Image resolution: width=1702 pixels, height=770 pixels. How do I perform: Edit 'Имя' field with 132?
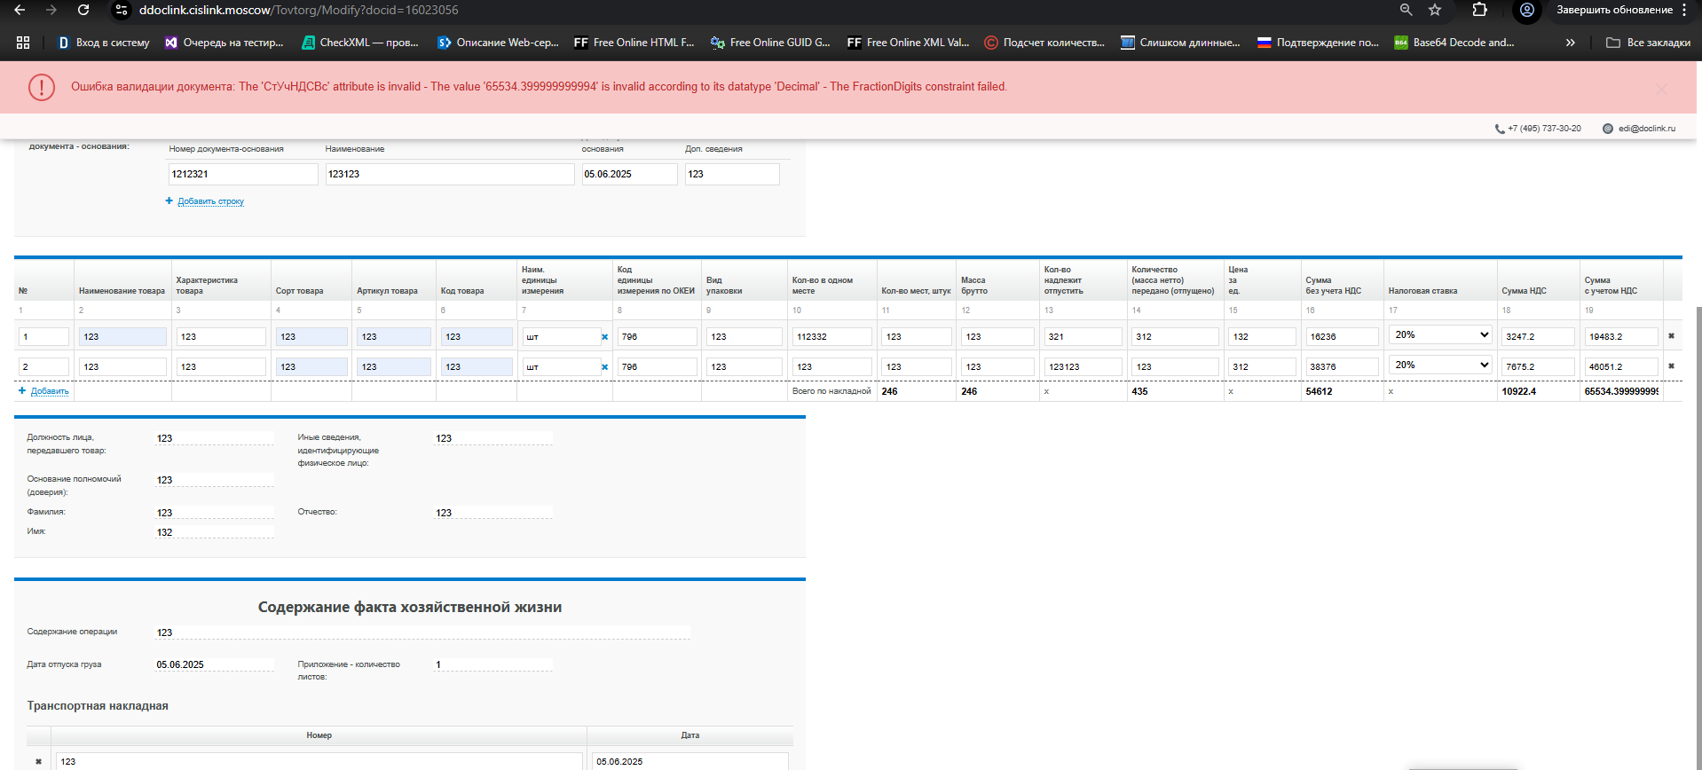click(214, 532)
